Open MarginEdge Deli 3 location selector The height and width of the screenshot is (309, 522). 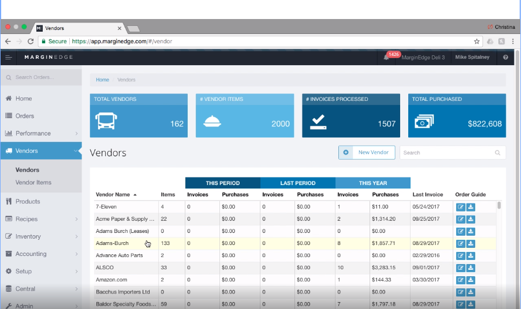pyautogui.click(x=423, y=58)
